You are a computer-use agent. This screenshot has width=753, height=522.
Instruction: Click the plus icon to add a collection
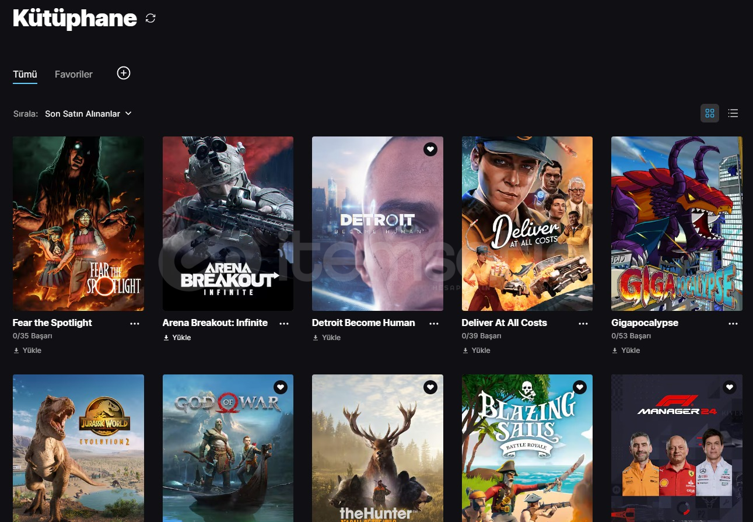[x=124, y=73]
